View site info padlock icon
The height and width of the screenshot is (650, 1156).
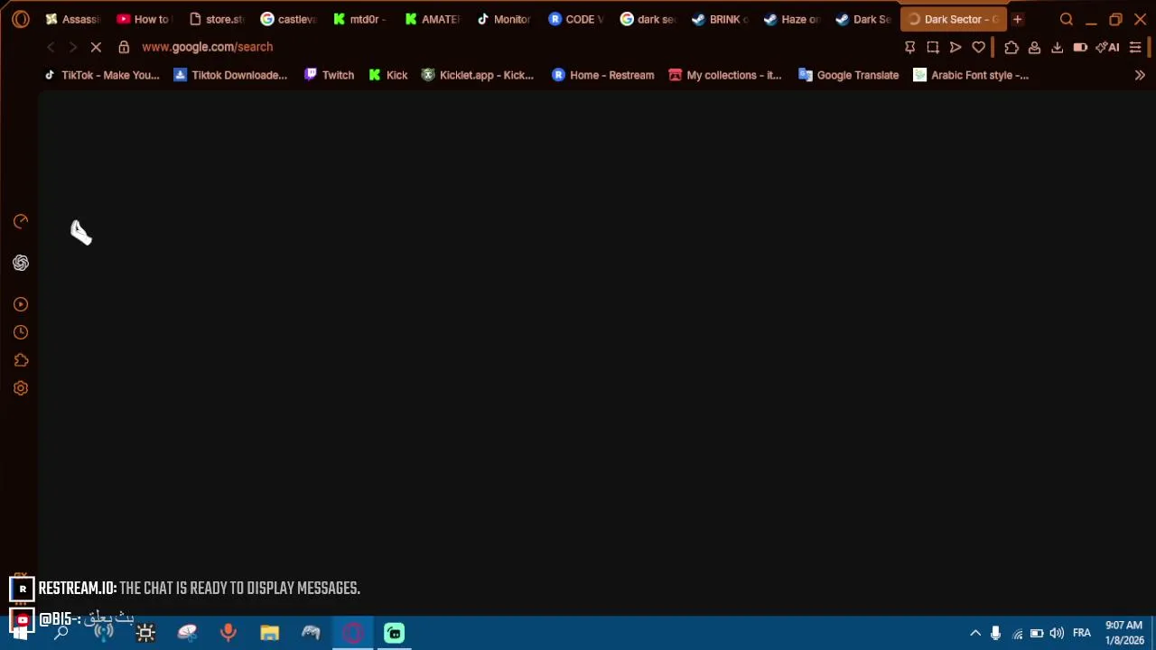click(124, 47)
